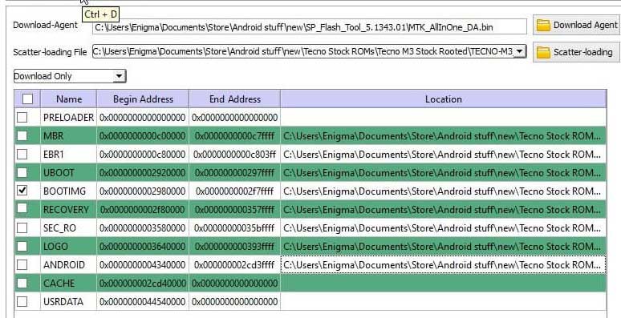
Task: Click the PRELOADER name cell
Action: (x=68, y=118)
